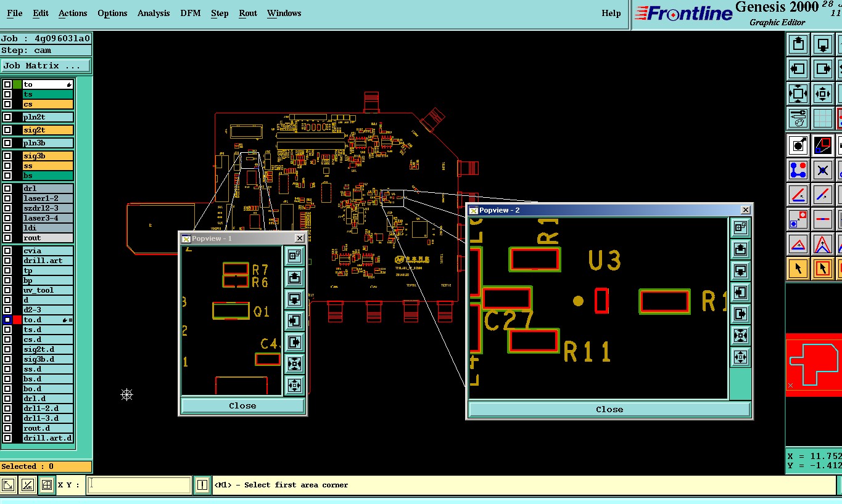842x504 pixels.
Task: Click Close button in Popview - 1
Action: (x=242, y=405)
